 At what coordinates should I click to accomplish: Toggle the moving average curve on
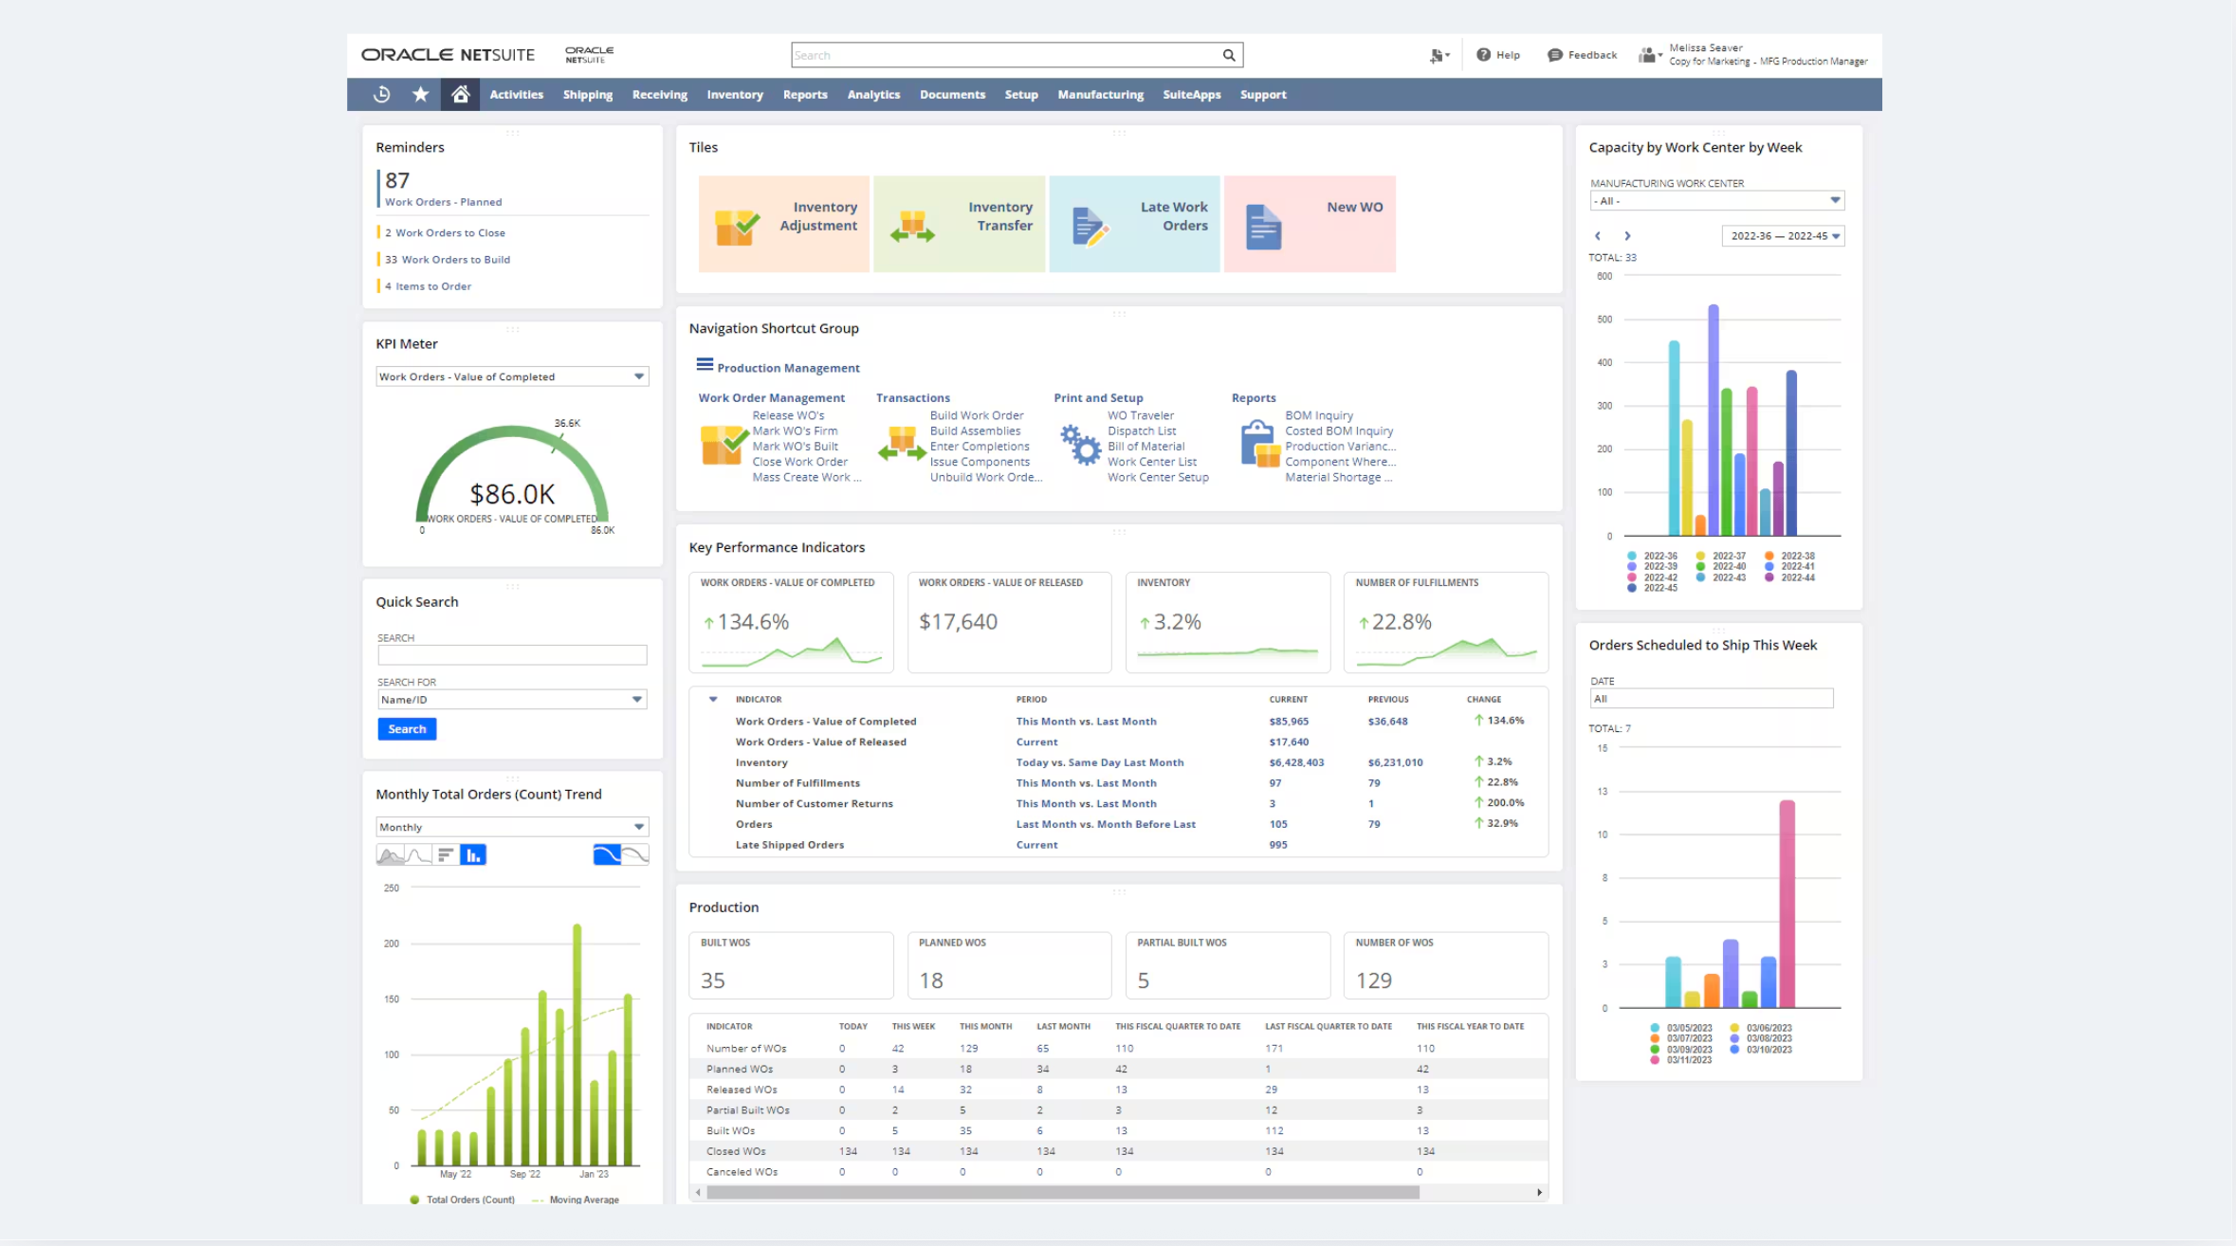click(x=607, y=855)
